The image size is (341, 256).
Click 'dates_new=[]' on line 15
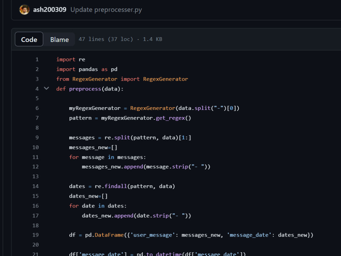88,196
